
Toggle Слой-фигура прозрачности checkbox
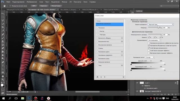[x=149, y=48]
